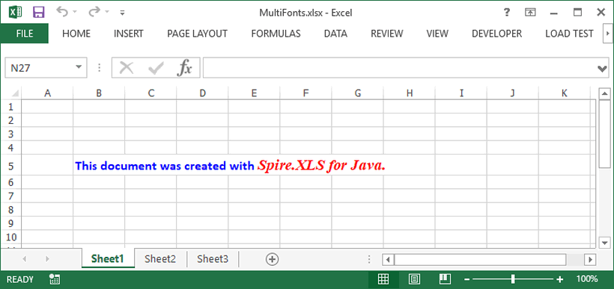This screenshot has width=614, height=289.
Task: Open zoom dialog via 100% label
Action: [x=587, y=279]
